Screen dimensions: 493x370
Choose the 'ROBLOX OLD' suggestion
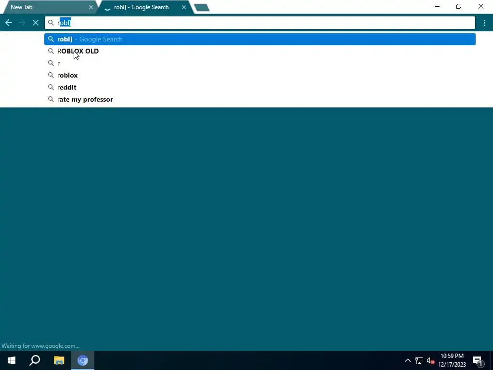[x=259, y=51]
